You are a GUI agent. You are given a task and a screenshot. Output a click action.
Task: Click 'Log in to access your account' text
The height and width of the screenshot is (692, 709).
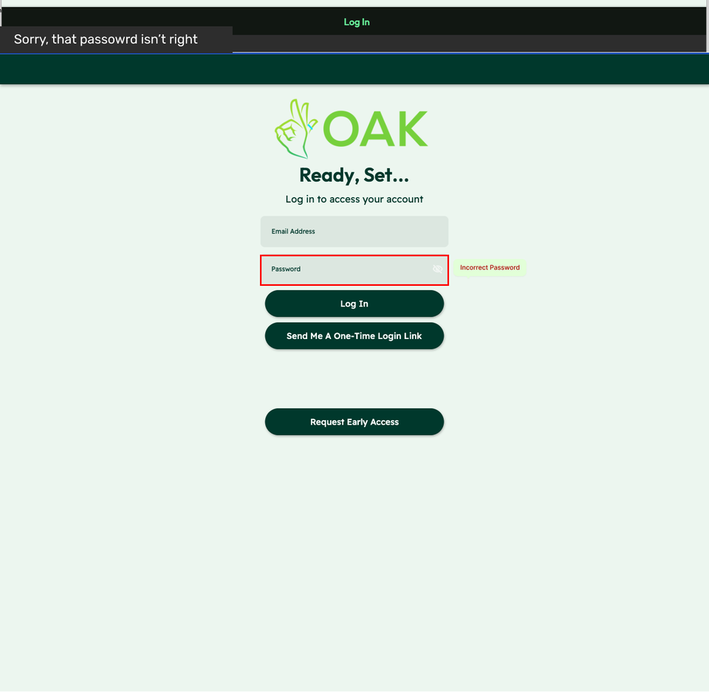(354, 199)
